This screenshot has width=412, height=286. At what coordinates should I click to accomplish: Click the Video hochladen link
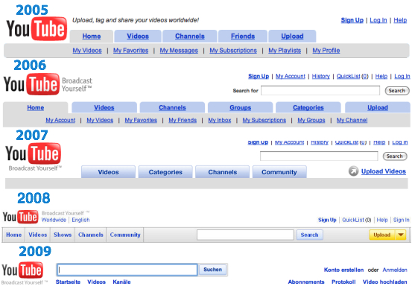(384, 282)
